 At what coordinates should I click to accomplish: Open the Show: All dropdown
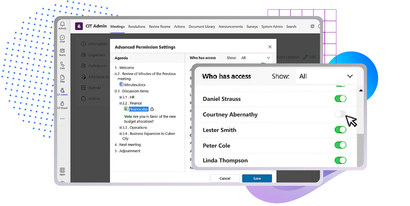325,76
